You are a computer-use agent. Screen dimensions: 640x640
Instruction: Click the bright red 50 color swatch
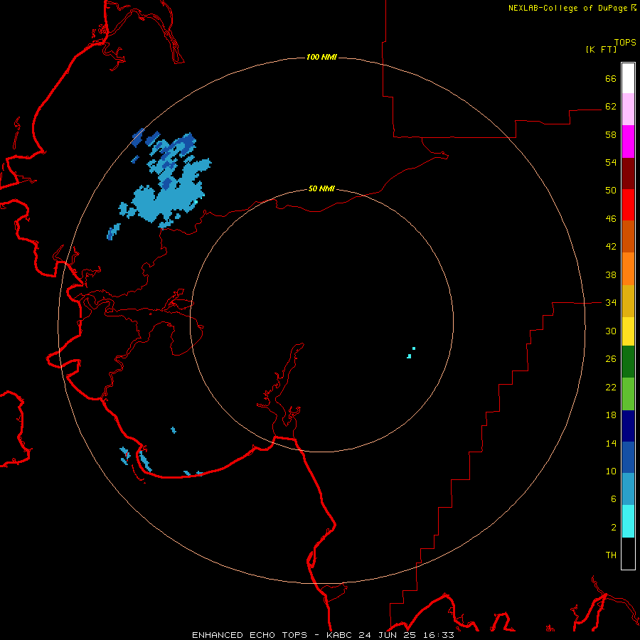coord(628,205)
